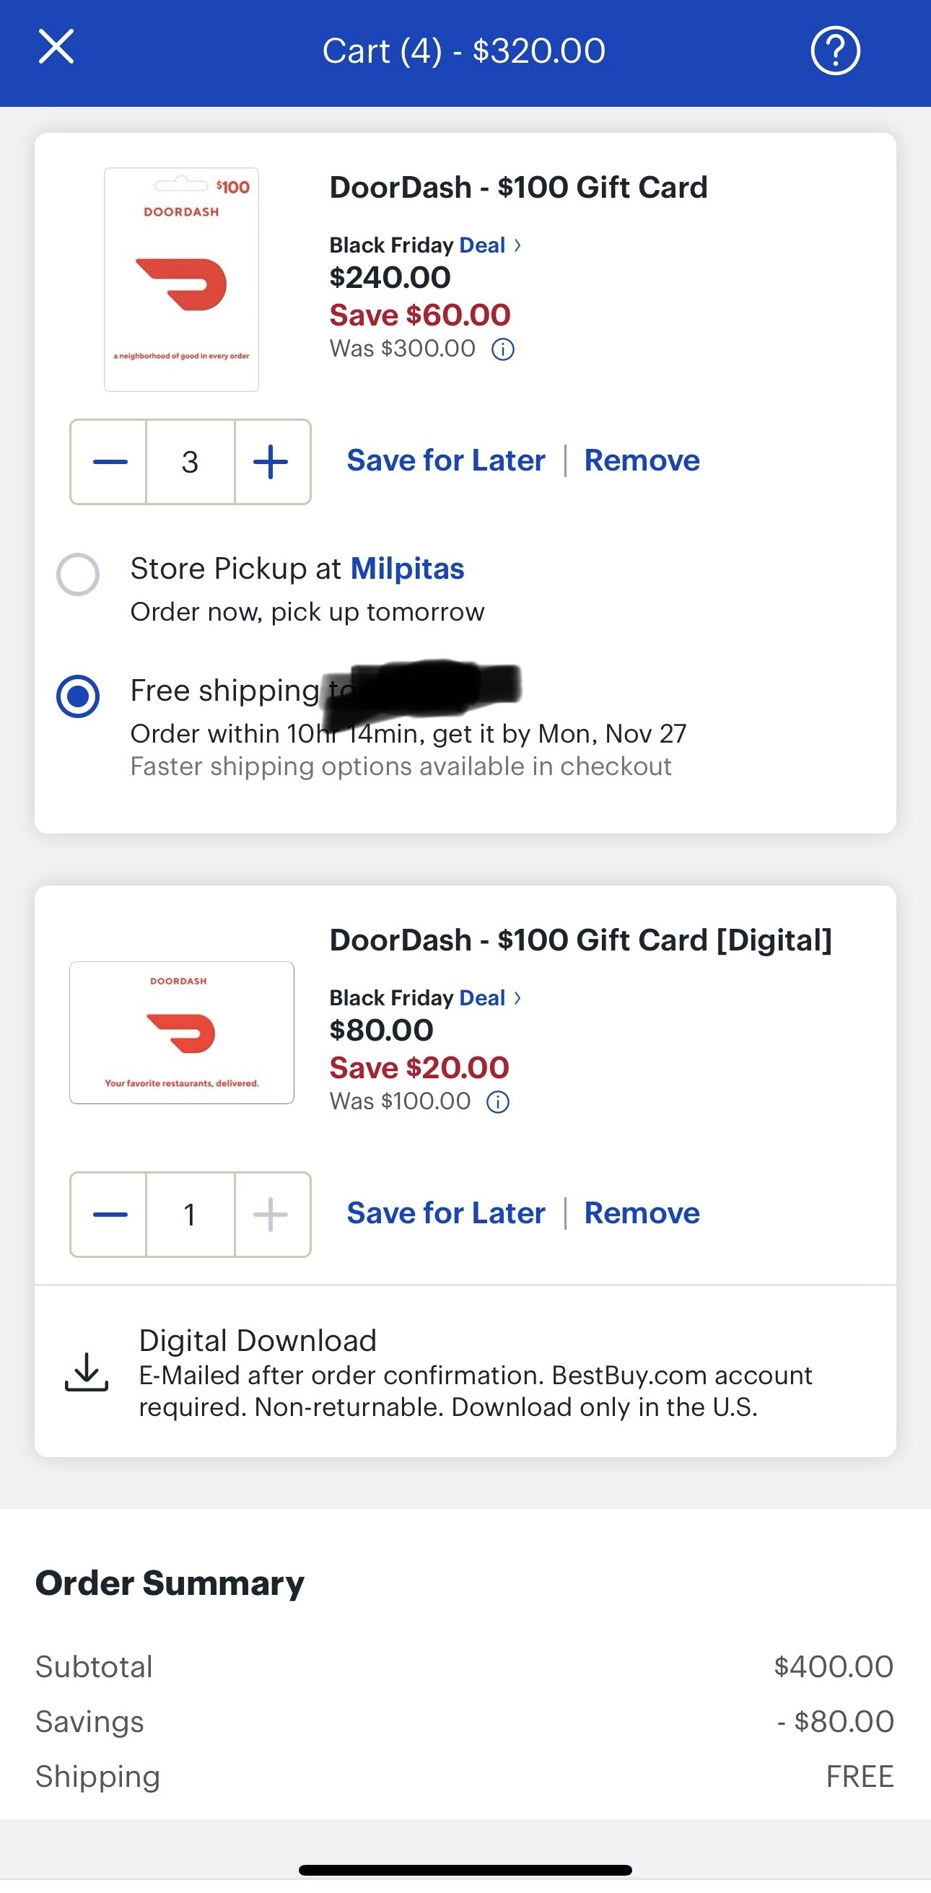Select Store Pickup at Milpitas radio button
The image size is (931, 1893).
78,574
